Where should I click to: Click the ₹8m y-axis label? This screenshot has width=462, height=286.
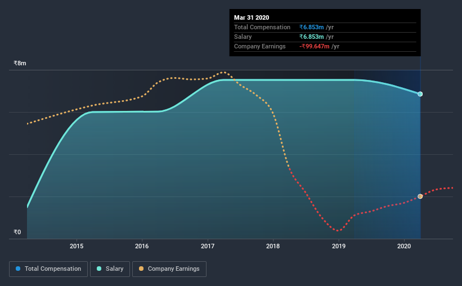[x=20, y=64]
